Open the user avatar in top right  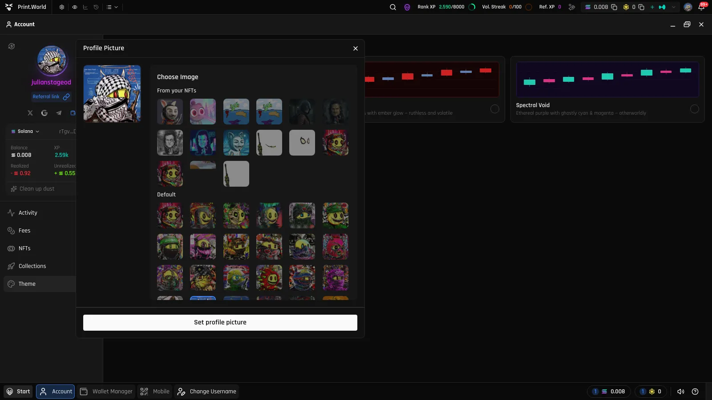[x=688, y=7]
